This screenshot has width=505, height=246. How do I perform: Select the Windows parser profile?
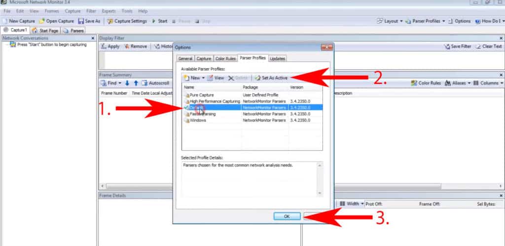coord(252,120)
